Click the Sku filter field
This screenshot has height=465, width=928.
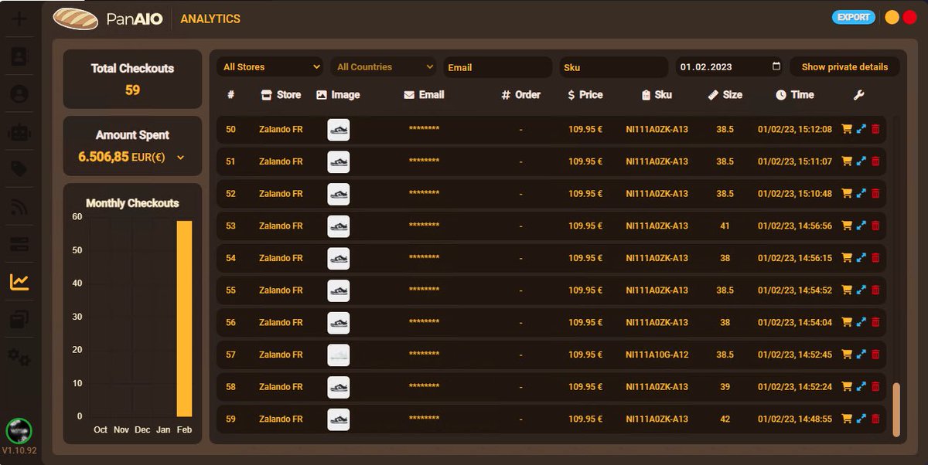point(614,67)
